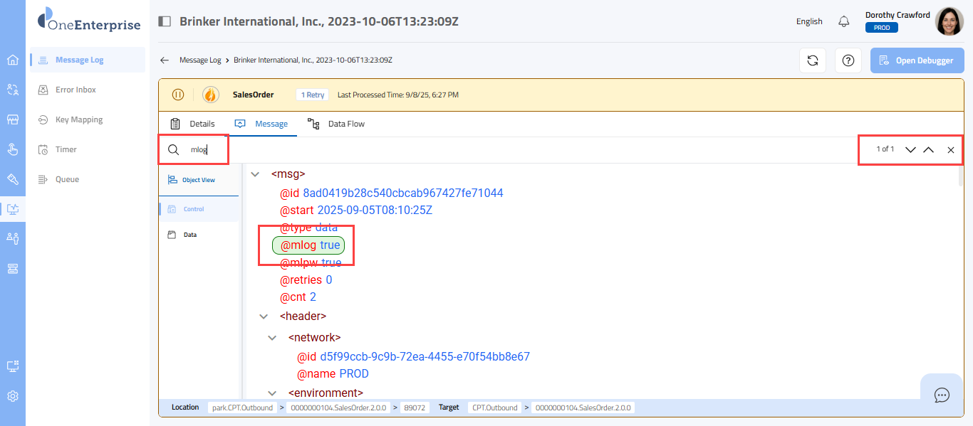This screenshot has height=426, width=973.
Task: Click the refresh icon button
Action: coord(812,60)
